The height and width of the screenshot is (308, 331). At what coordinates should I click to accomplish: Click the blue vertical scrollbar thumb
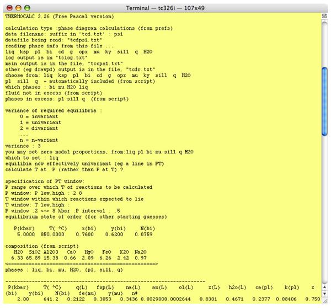point(324,101)
